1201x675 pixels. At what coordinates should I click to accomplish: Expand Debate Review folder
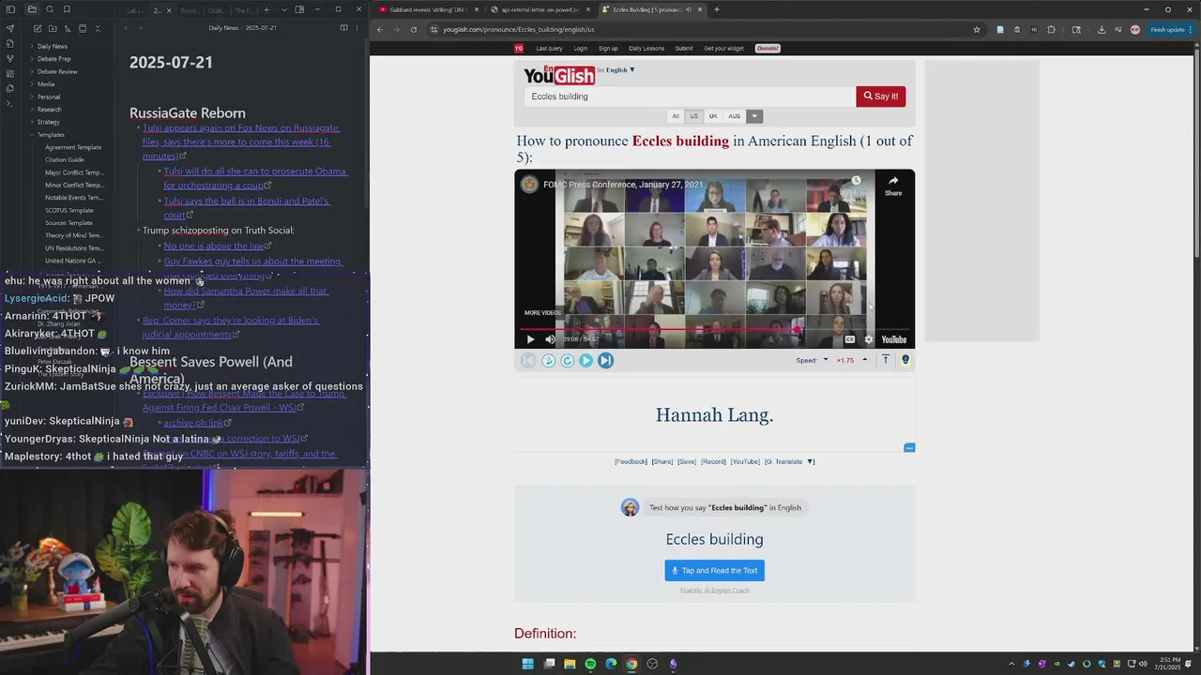(x=57, y=71)
